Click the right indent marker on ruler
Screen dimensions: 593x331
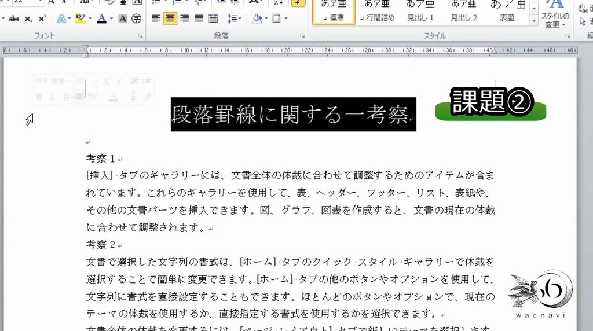(x=495, y=52)
